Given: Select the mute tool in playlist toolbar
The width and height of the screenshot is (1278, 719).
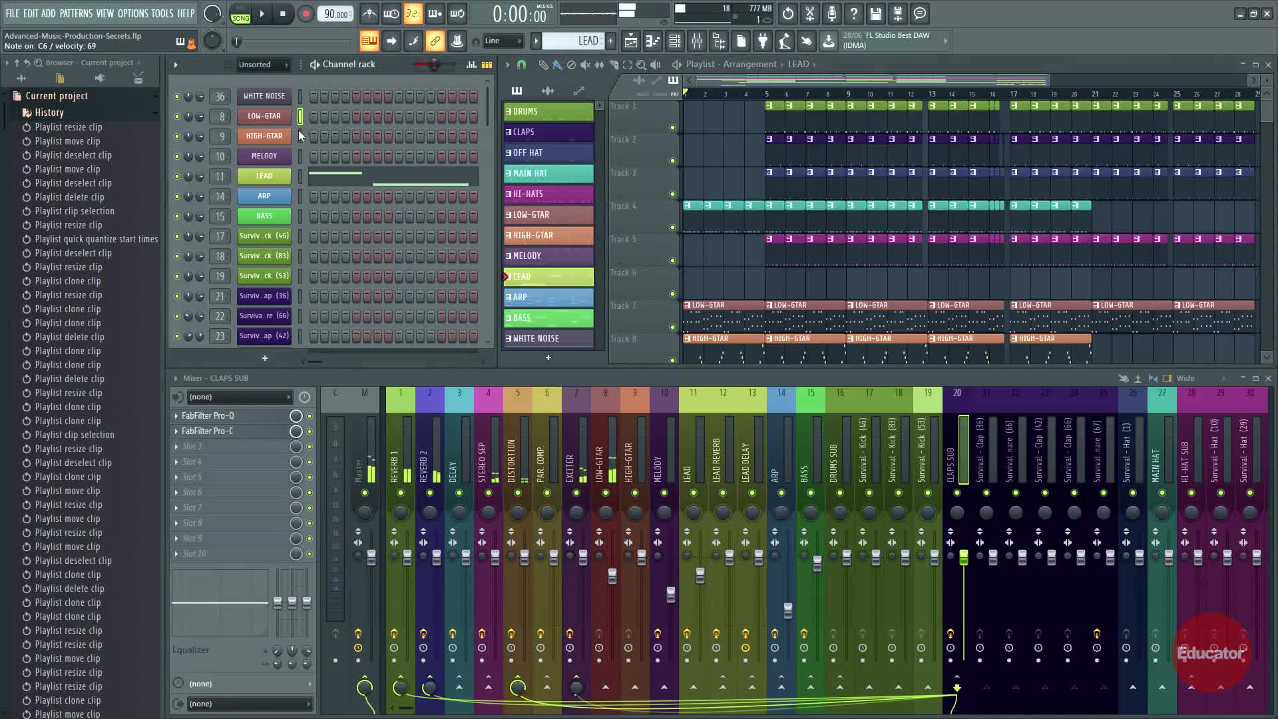Looking at the screenshot, I should point(585,65).
